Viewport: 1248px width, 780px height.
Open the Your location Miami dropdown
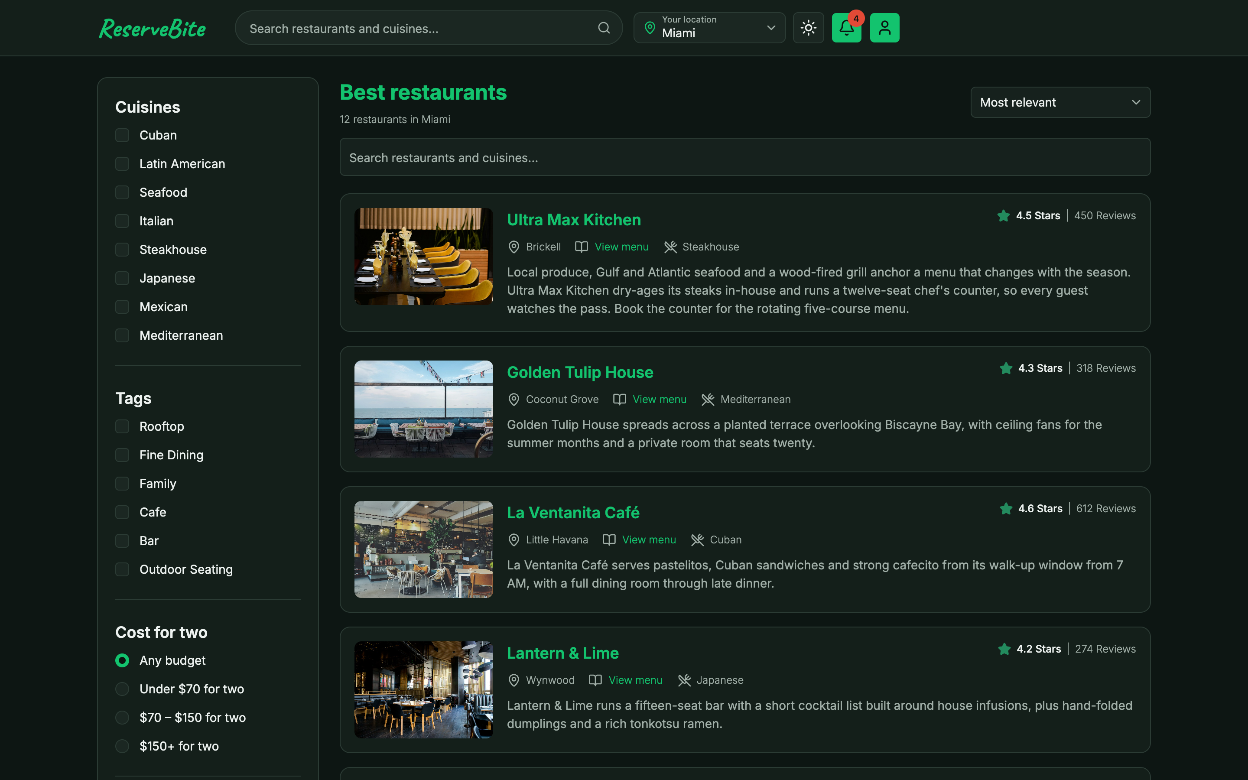(x=709, y=28)
